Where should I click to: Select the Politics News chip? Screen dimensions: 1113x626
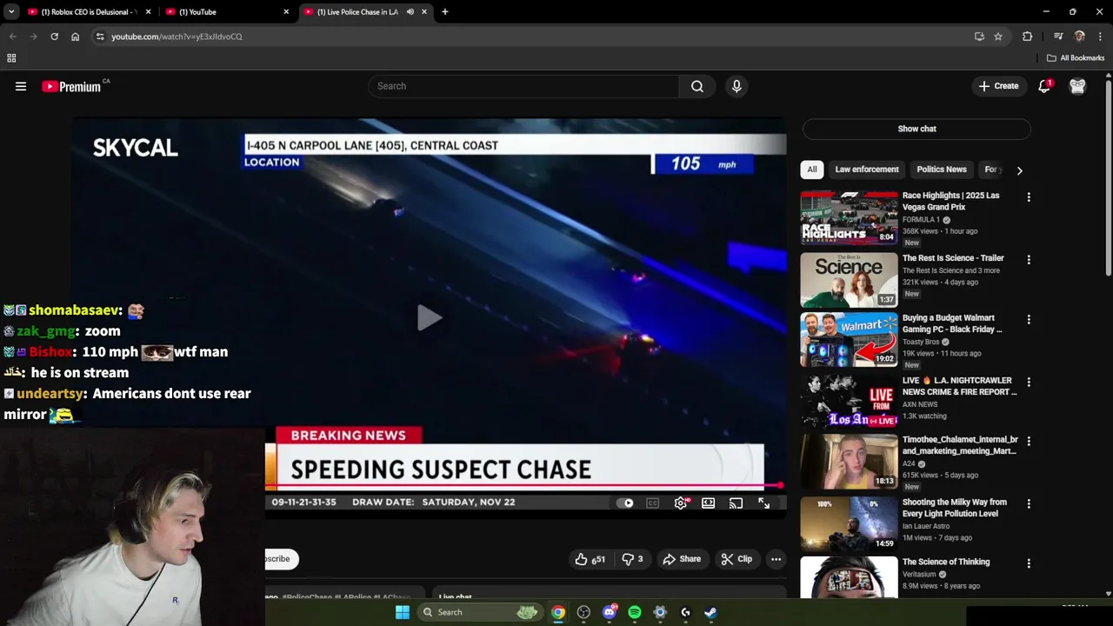[941, 170]
